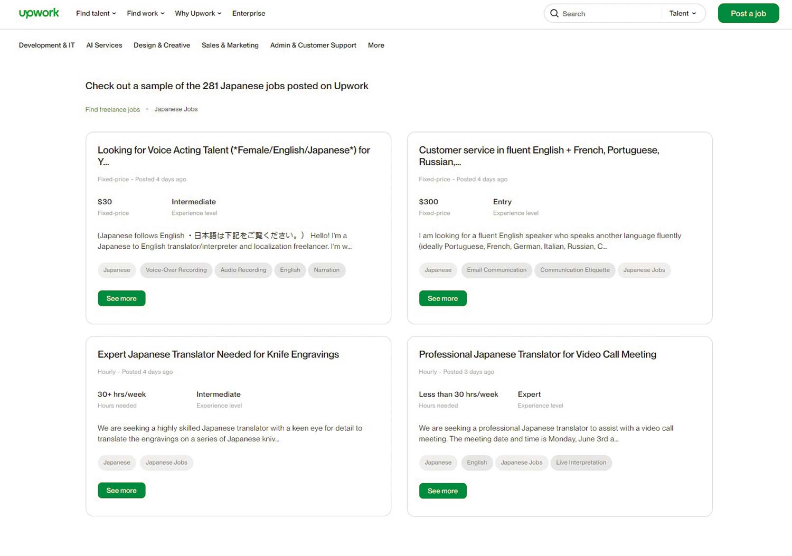
Task: Click the Upwork logo
Action: [x=39, y=13]
